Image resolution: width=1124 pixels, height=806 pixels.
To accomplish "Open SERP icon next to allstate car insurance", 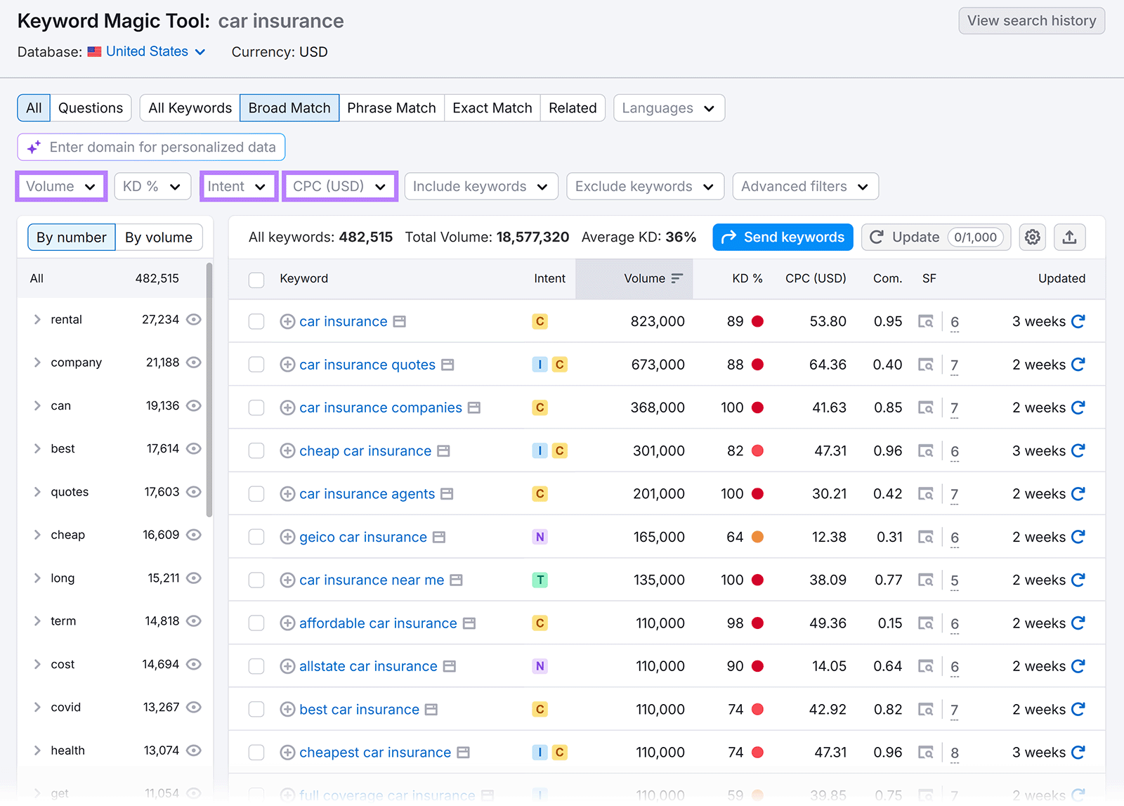I will pos(450,667).
